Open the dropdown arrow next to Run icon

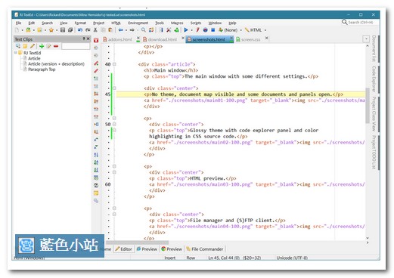191,30
